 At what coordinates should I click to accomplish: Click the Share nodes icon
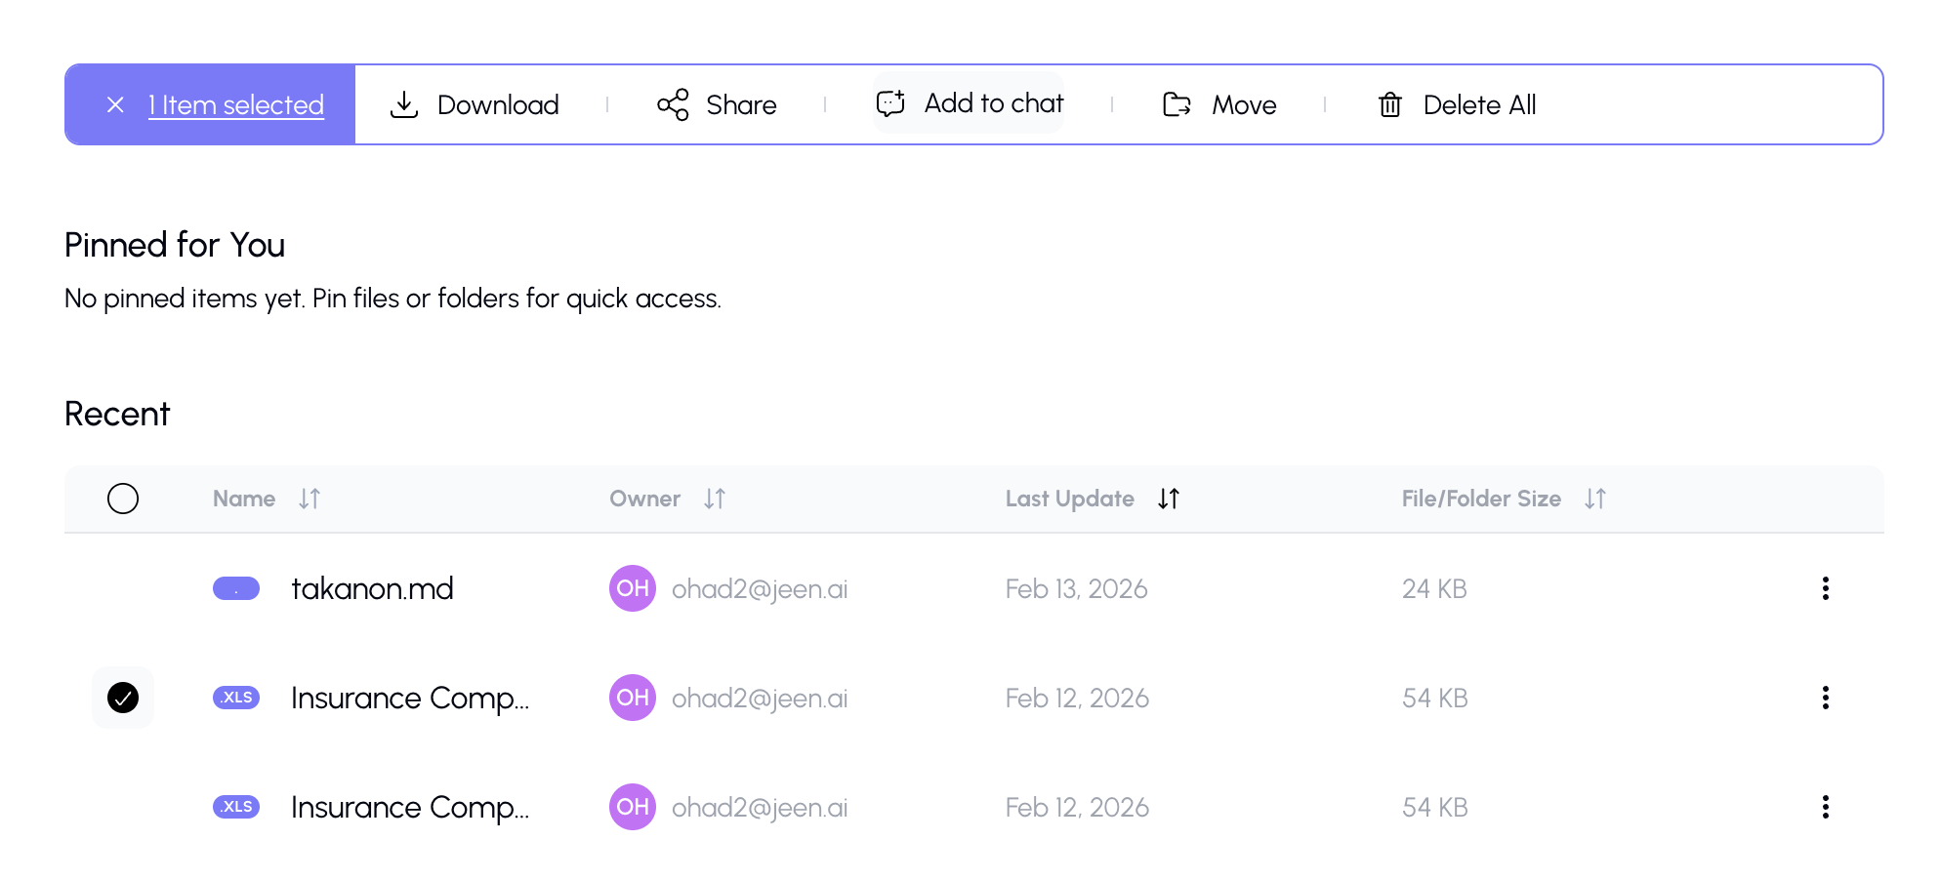click(673, 104)
